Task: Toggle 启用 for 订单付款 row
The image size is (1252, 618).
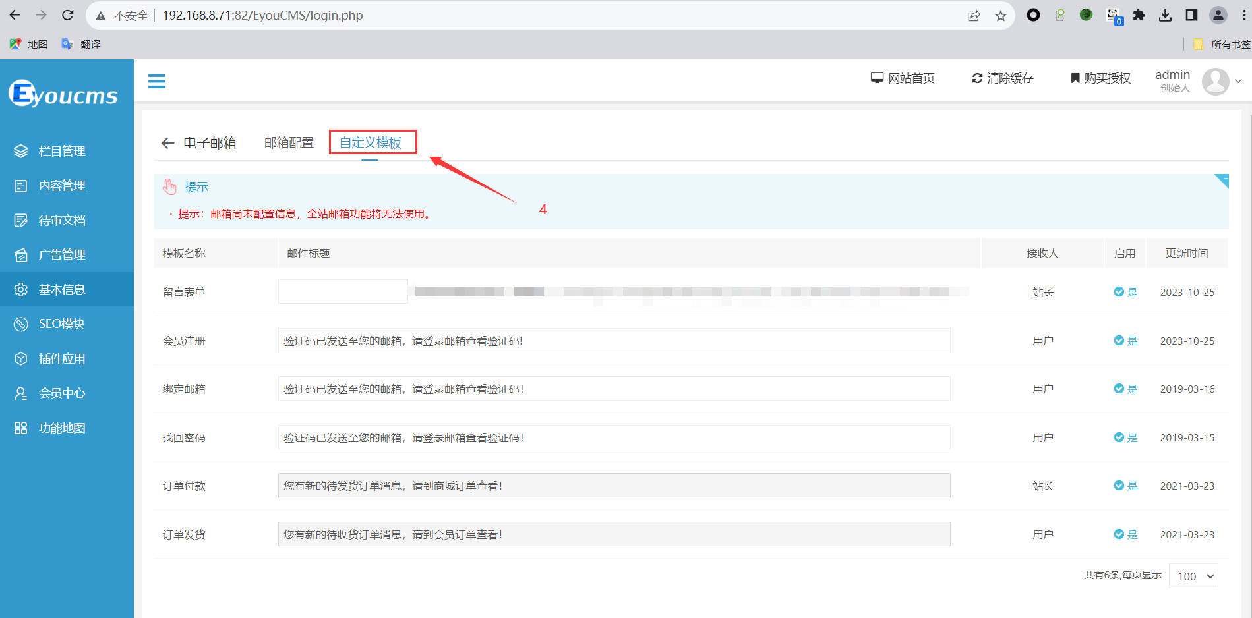Action: pyautogui.click(x=1125, y=486)
